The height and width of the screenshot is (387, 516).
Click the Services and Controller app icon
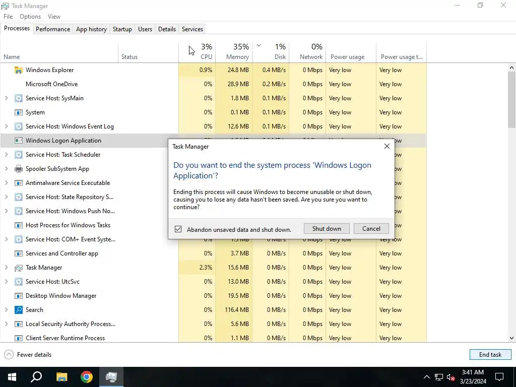pyautogui.click(x=19, y=253)
